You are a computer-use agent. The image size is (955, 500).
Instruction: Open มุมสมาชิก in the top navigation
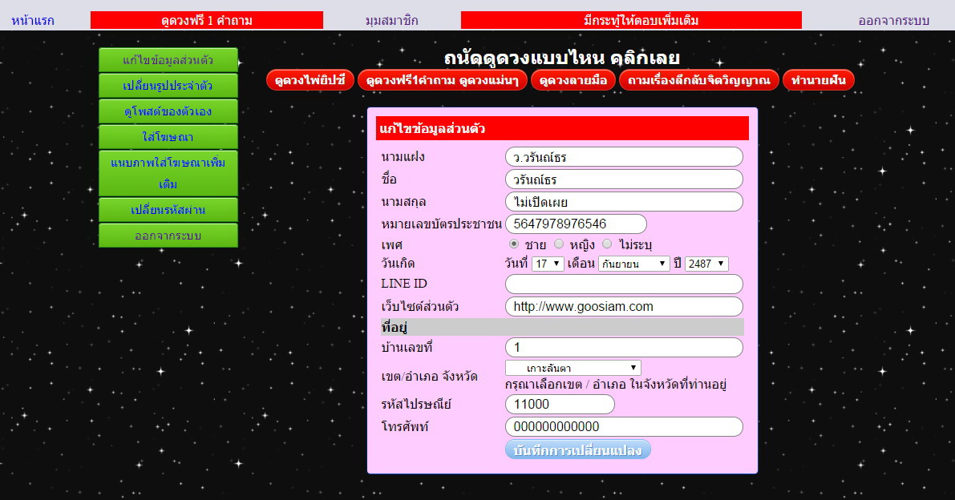pos(391,21)
